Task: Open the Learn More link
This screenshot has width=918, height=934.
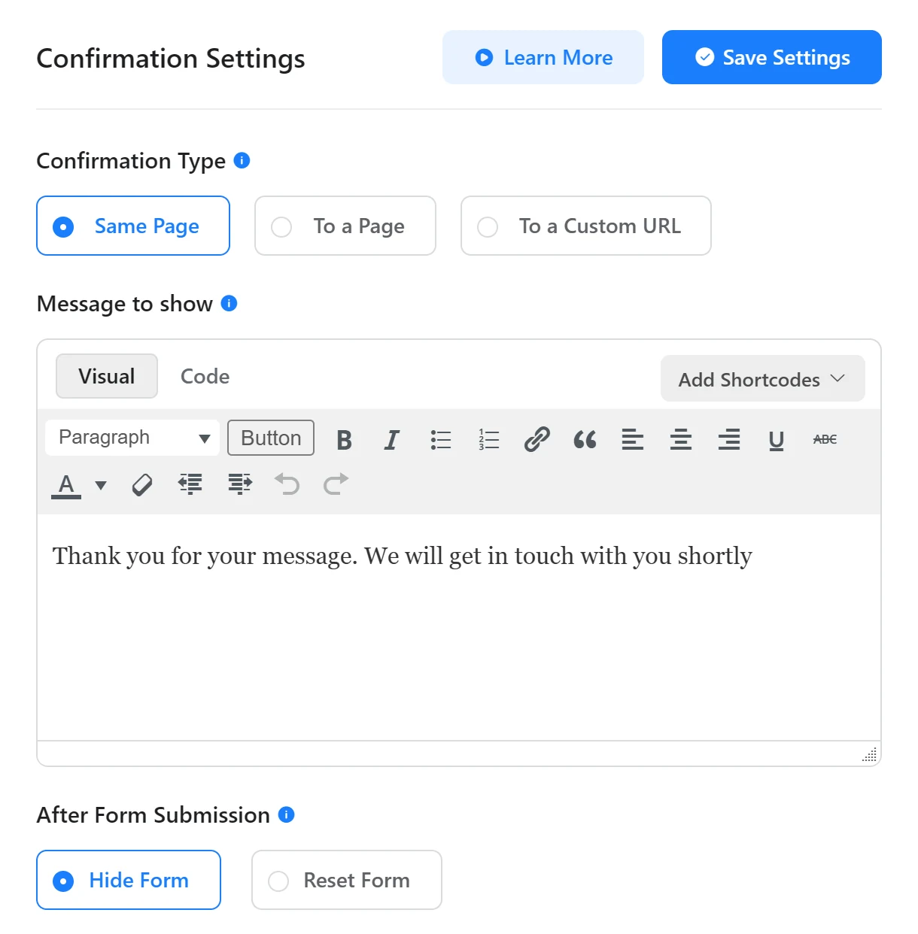Action: click(x=543, y=57)
